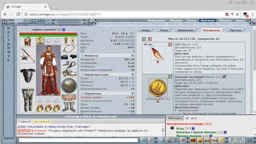
Task: Open the Информация menu
Action: tap(156, 20)
